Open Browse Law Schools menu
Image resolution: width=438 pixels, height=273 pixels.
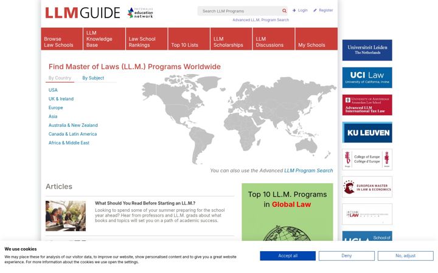61,39
